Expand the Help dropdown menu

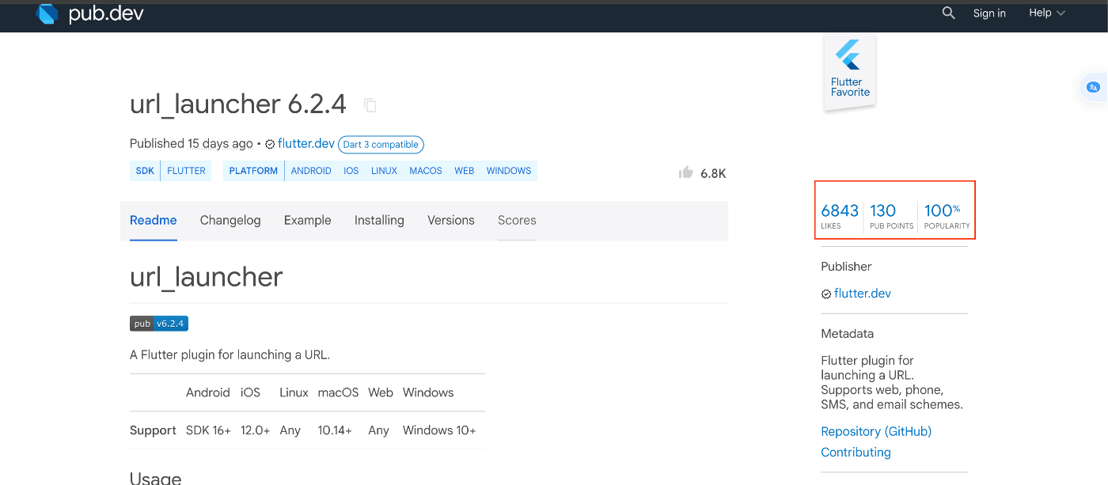(x=1047, y=13)
